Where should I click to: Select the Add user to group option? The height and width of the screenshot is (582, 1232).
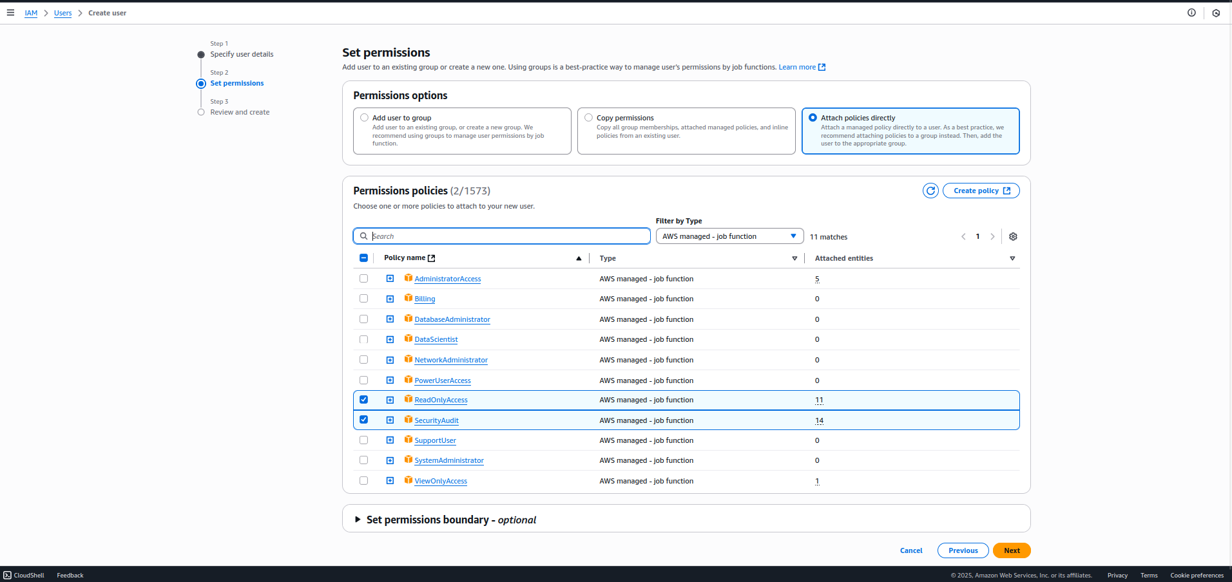[x=365, y=118]
